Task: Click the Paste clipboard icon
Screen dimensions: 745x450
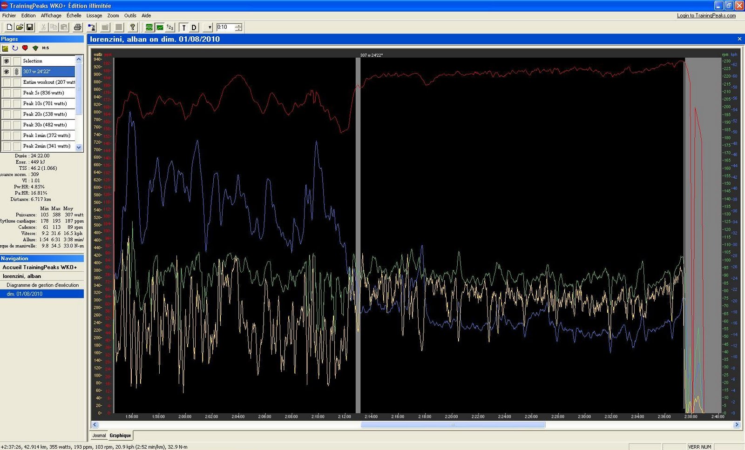Action: click(64, 27)
